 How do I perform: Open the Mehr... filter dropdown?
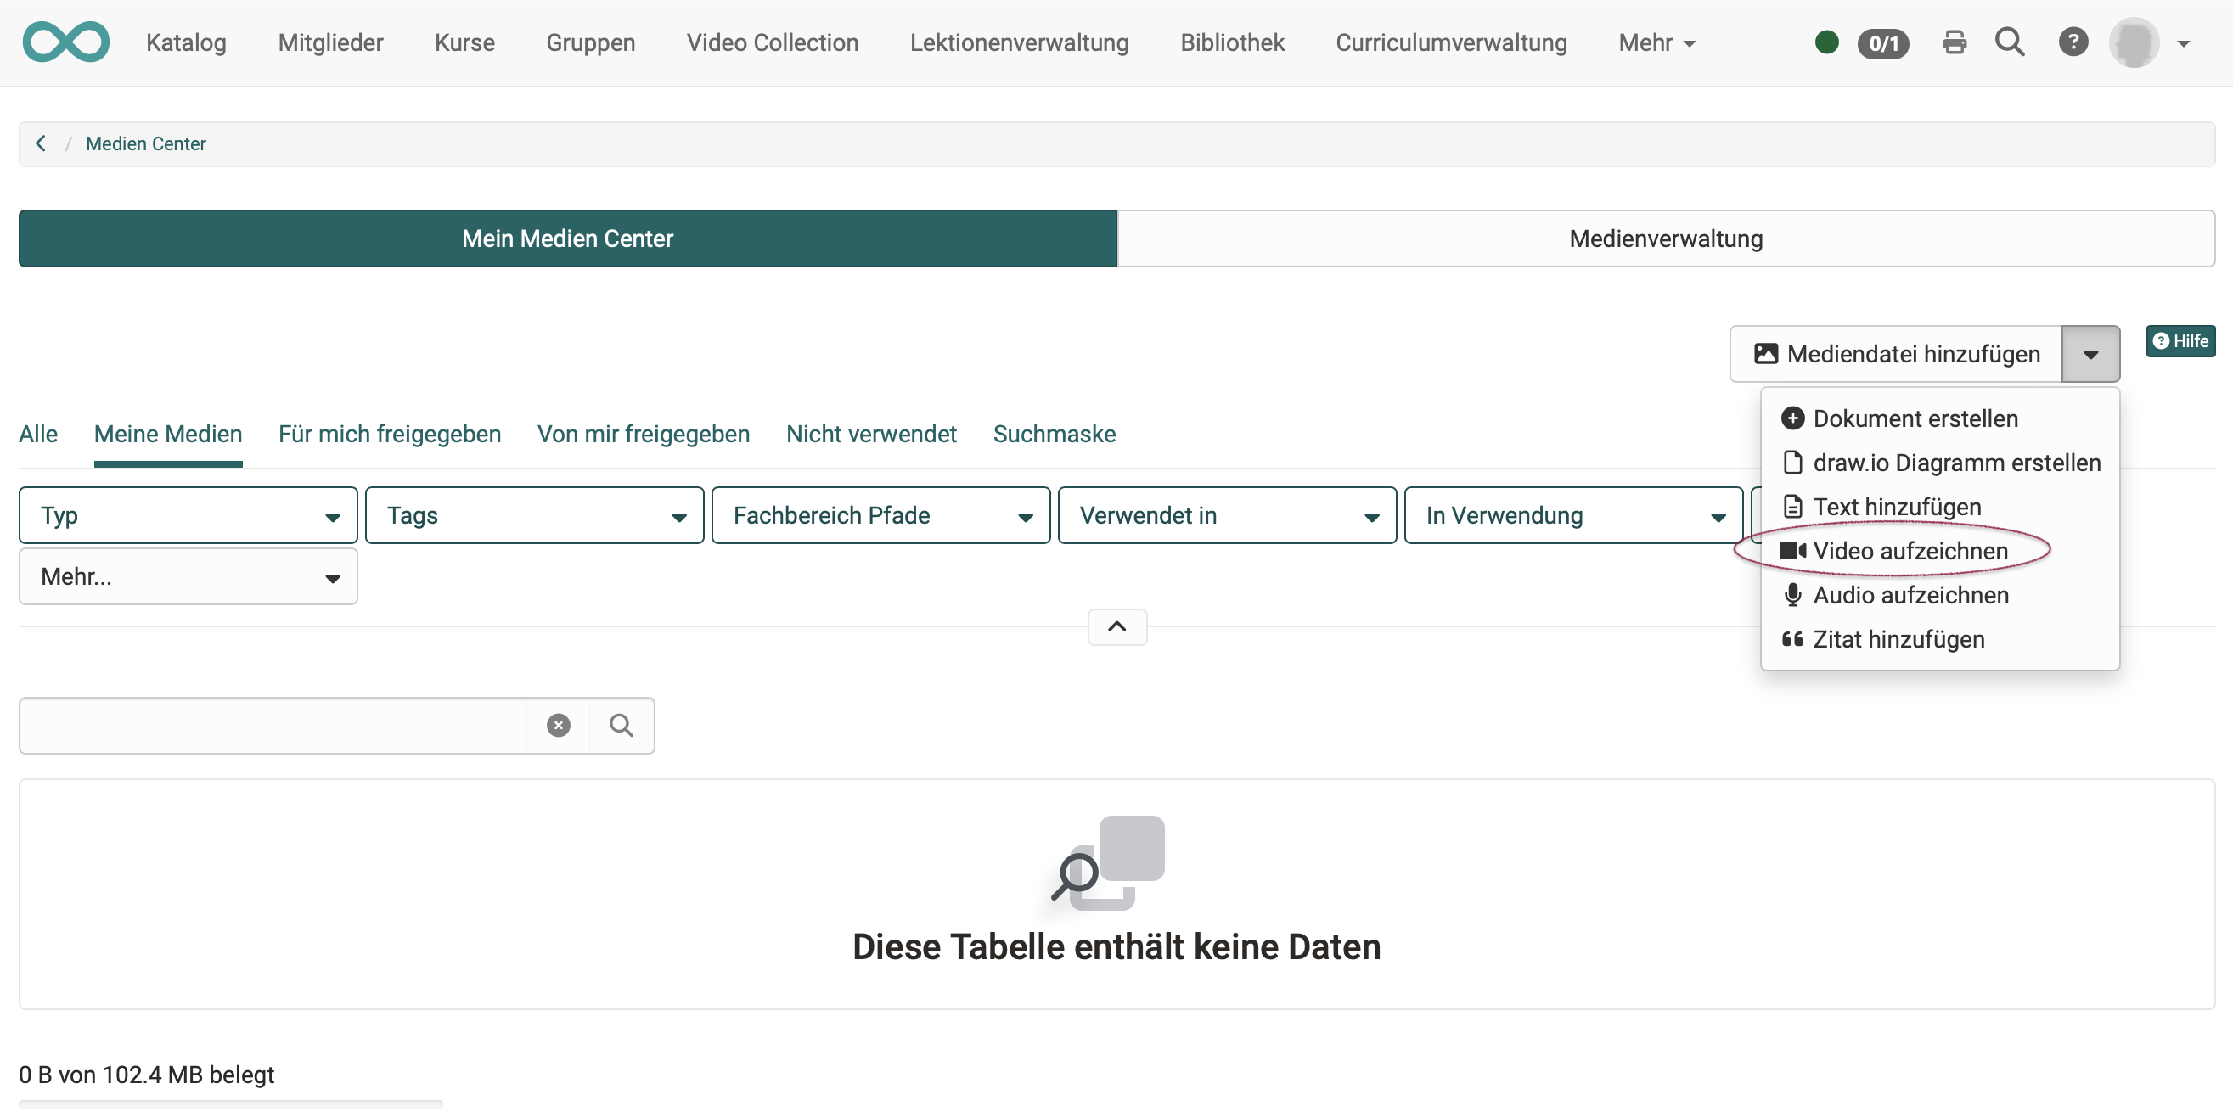coord(188,577)
